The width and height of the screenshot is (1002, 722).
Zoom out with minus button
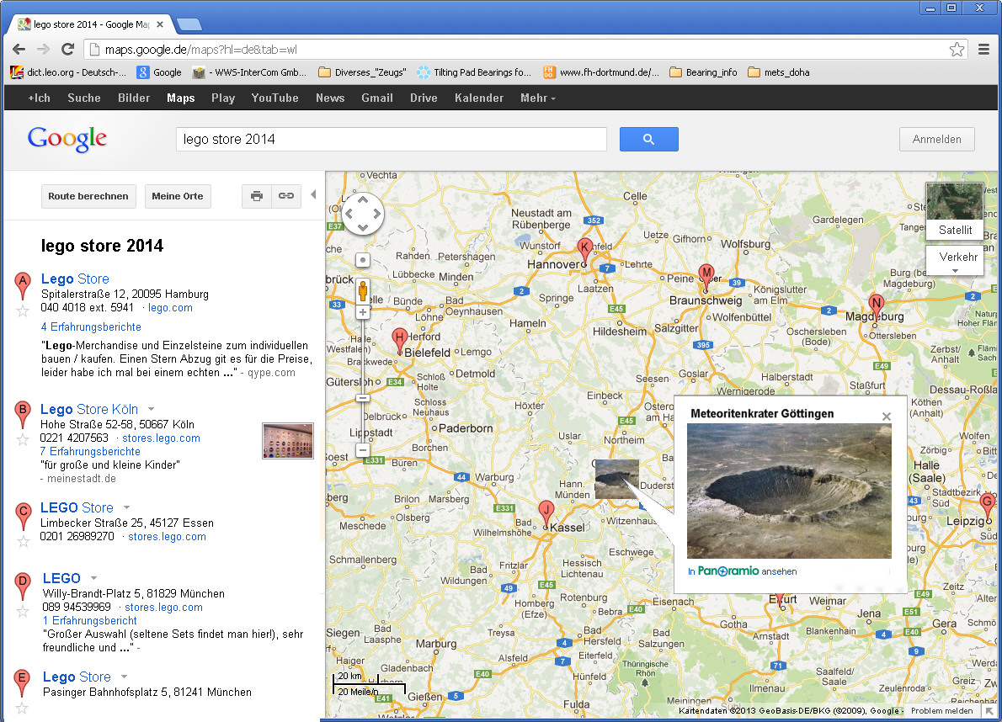coord(362,449)
